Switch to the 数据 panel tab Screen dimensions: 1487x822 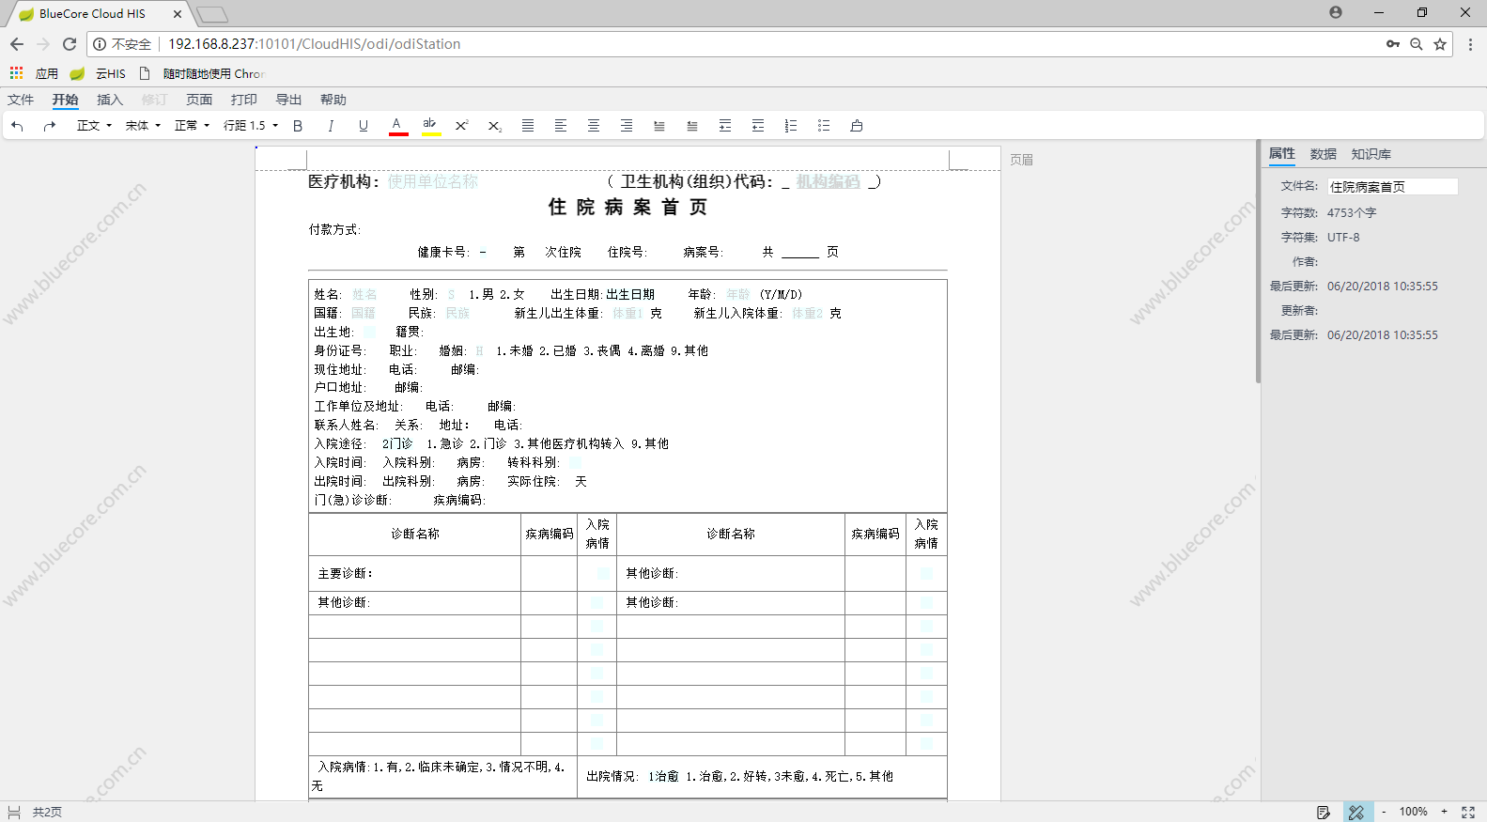[x=1324, y=154]
